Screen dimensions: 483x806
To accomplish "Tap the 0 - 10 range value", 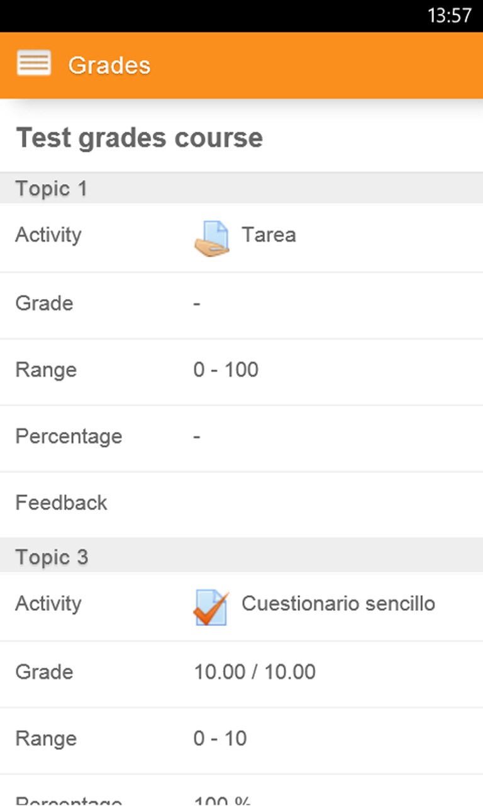I will point(220,739).
